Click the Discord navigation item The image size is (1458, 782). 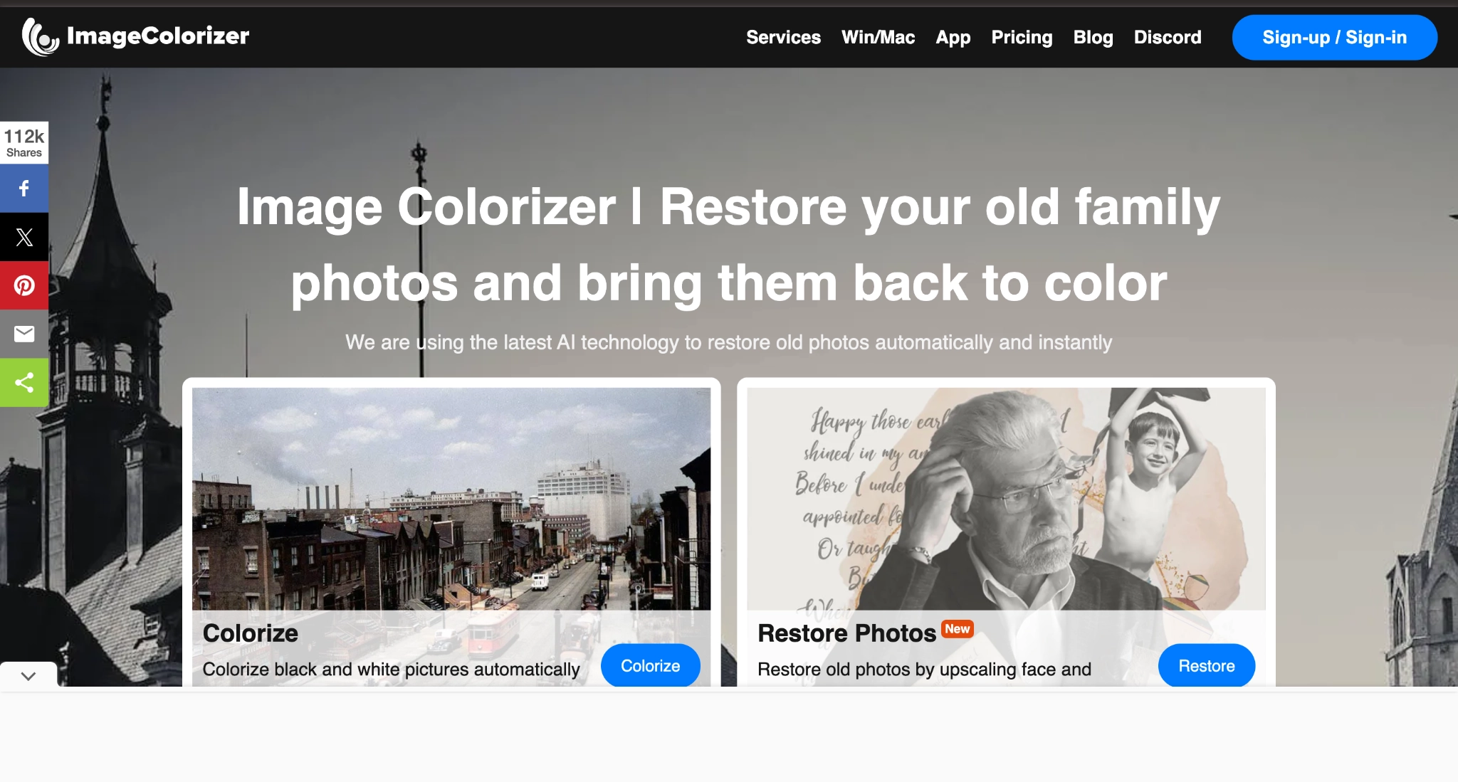pos(1167,36)
